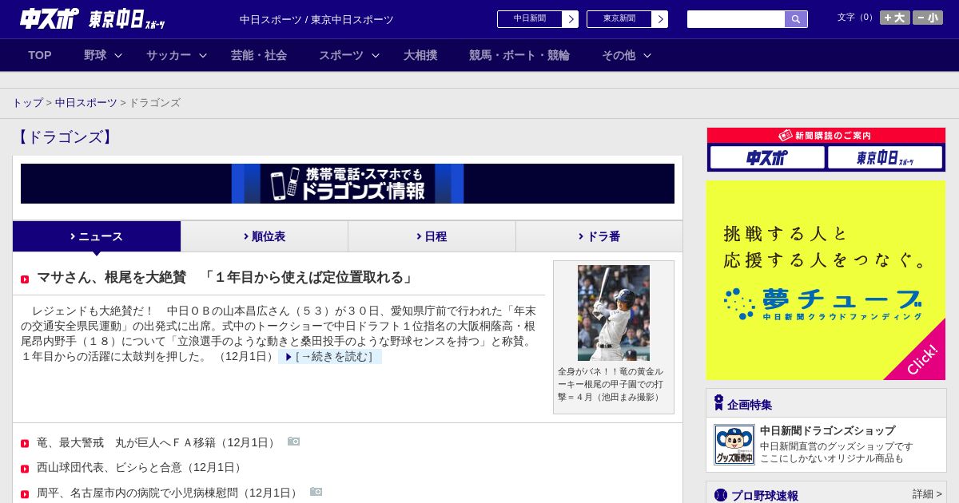Select the ニュース tab
This screenshot has width=959, height=503.
coord(97,236)
